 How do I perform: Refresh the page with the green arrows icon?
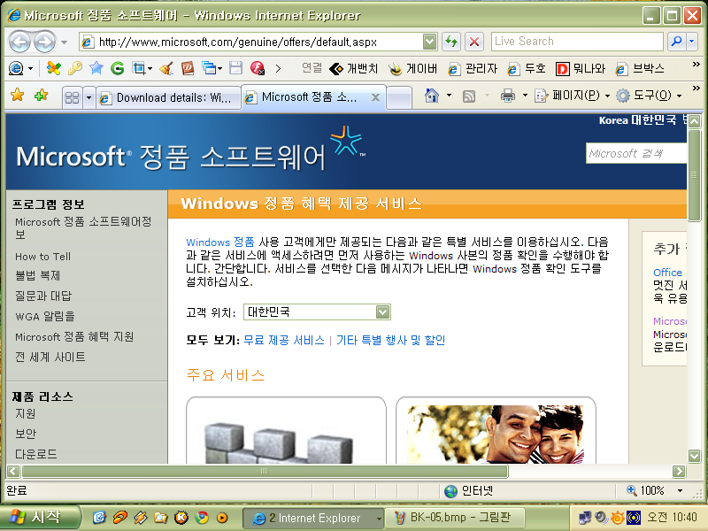point(451,42)
